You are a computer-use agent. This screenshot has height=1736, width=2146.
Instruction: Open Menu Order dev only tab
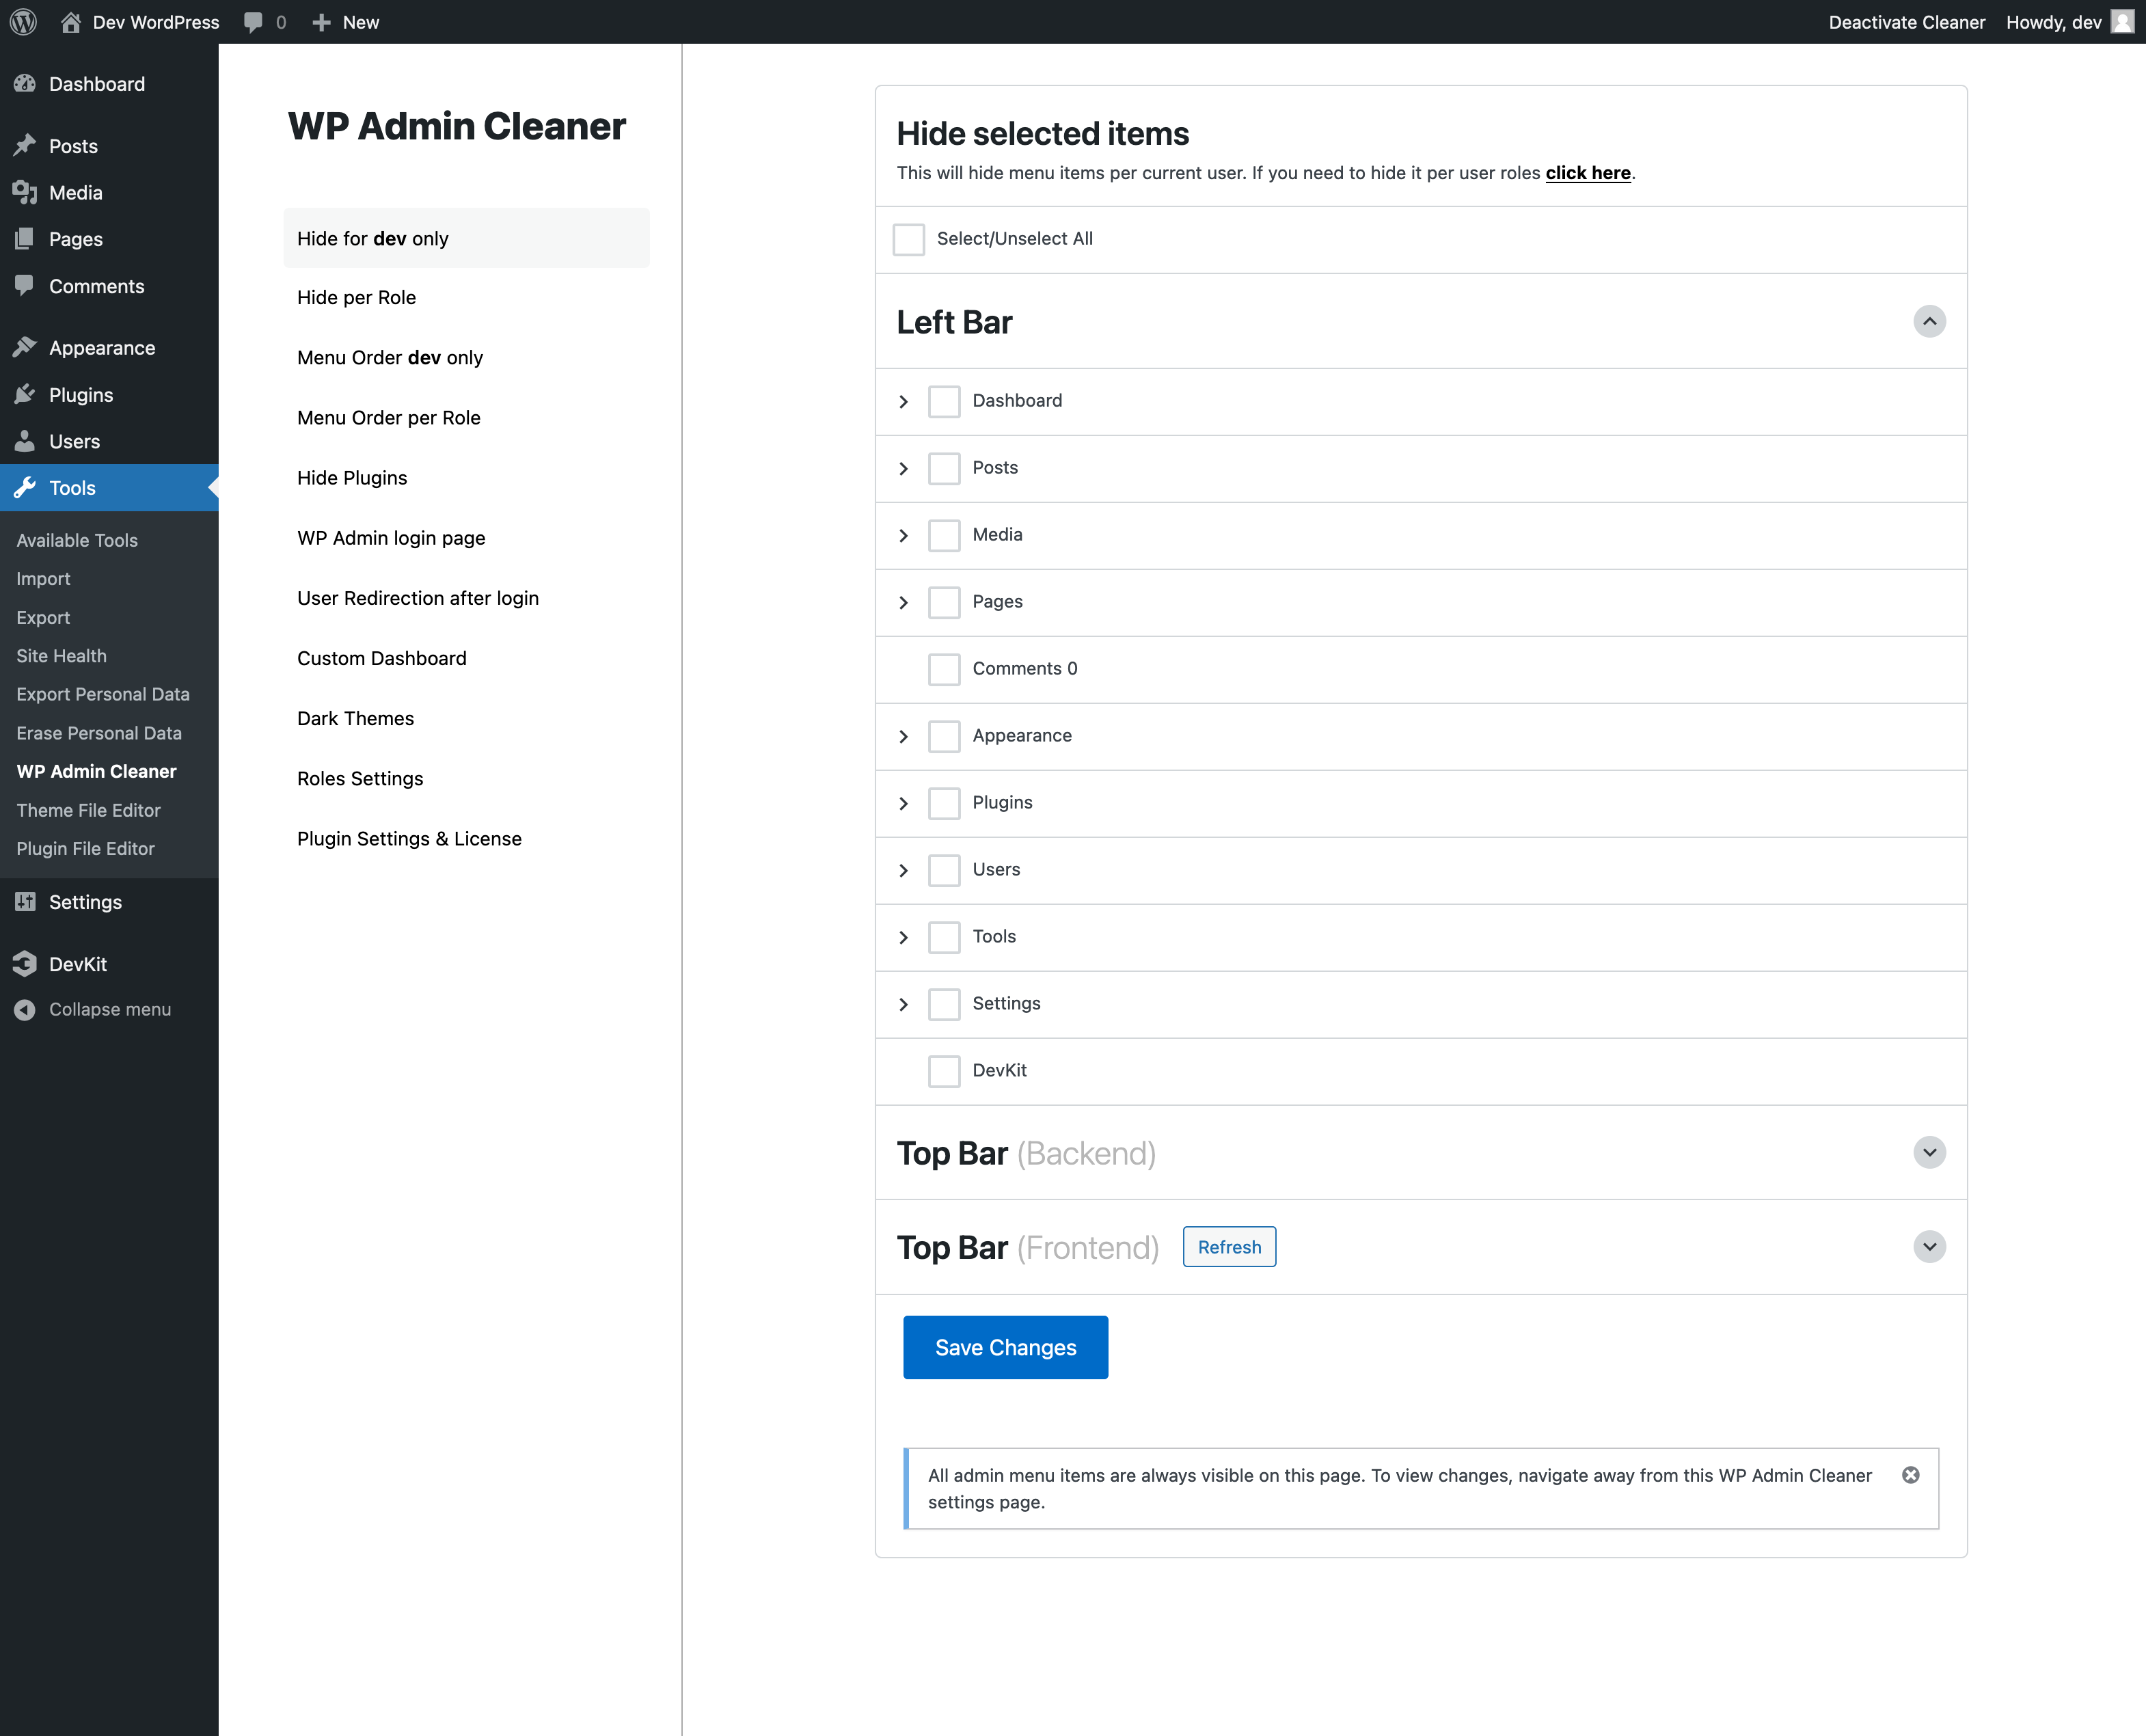point(466,357)
